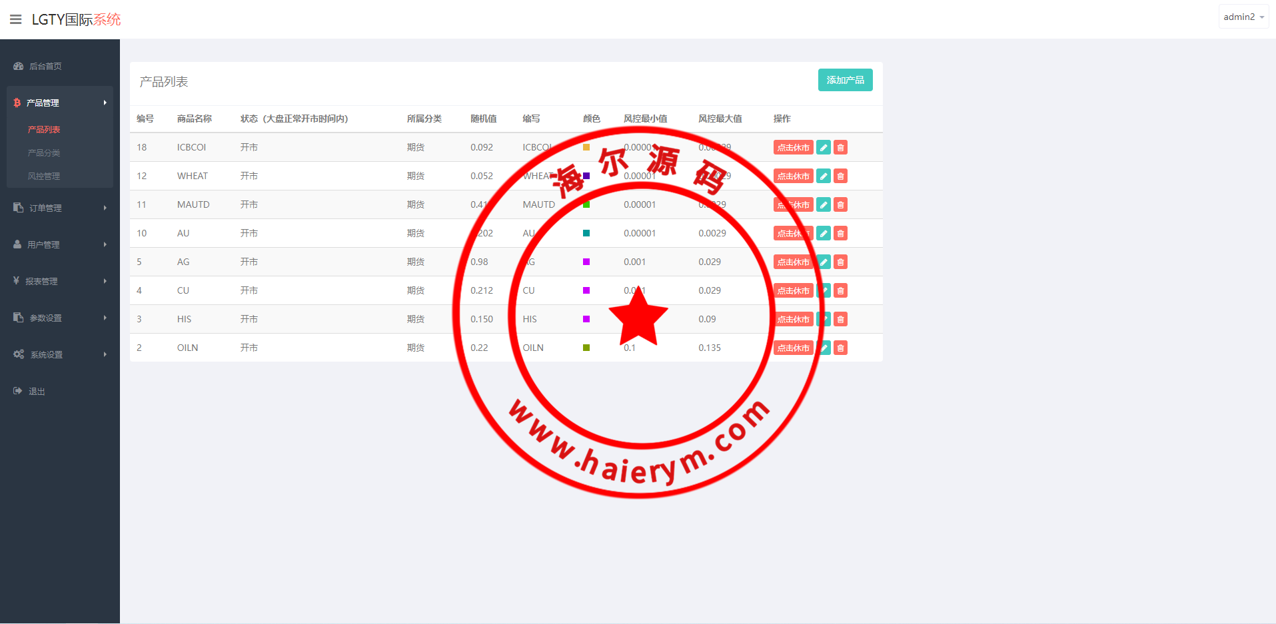Click edit pencil icon for WHEAT row
The height and width of the screenshot is (624, 1276).
point(824,176)
